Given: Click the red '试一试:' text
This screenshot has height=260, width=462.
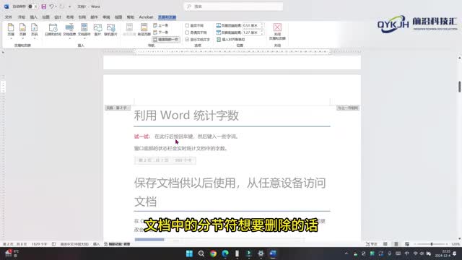Looking at the screenshot, I should pos(142,136).
